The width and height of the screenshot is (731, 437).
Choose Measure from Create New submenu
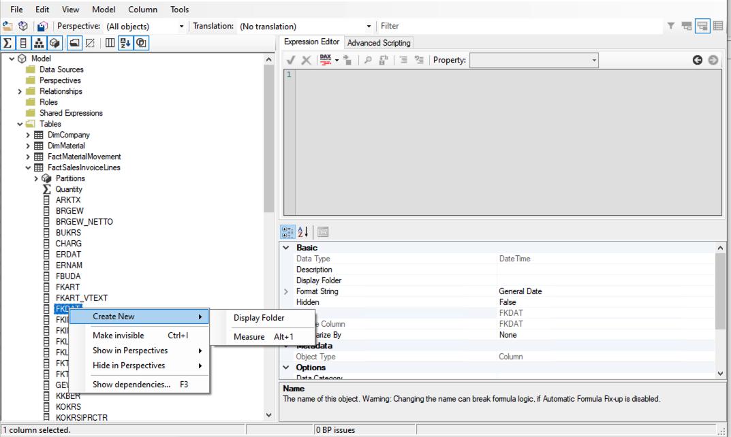point(262,337)
